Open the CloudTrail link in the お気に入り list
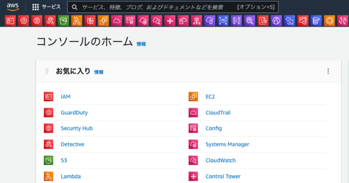Screen dimensions: 349x183 218,113
